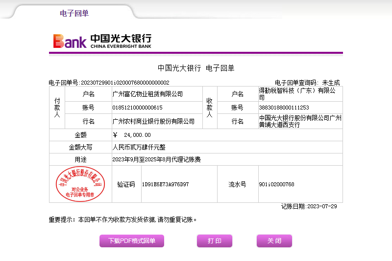Viewport: 392px width, 261px height.
Task: Click the 流水号 label cell
Action: [237, 184]
